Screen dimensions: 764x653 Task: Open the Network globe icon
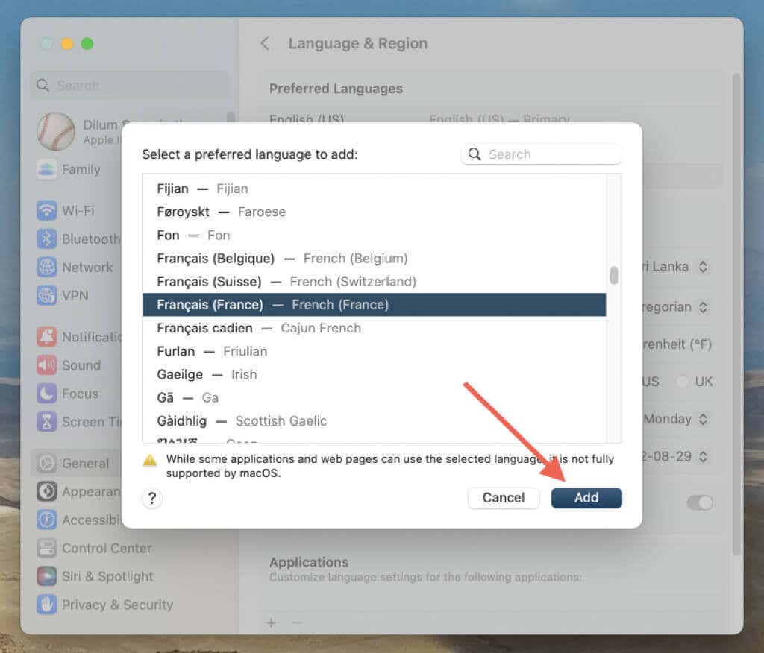[47, 267]
